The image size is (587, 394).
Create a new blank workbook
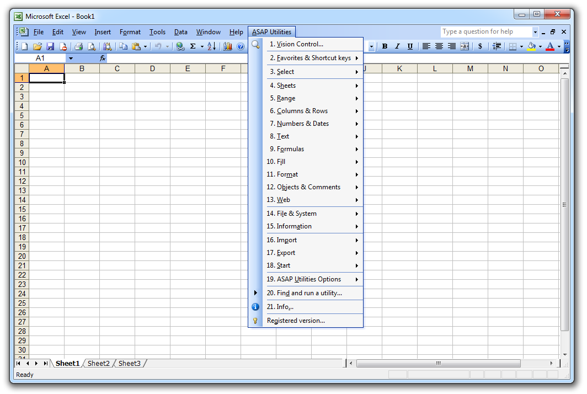point(24,46)
